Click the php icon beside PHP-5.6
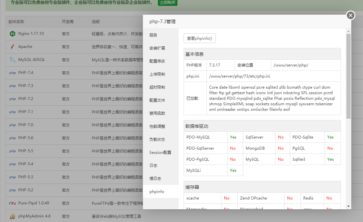Image resolution: width=363 pixels, height=222 pixels. pyautogui.click(x=12, y=138)
